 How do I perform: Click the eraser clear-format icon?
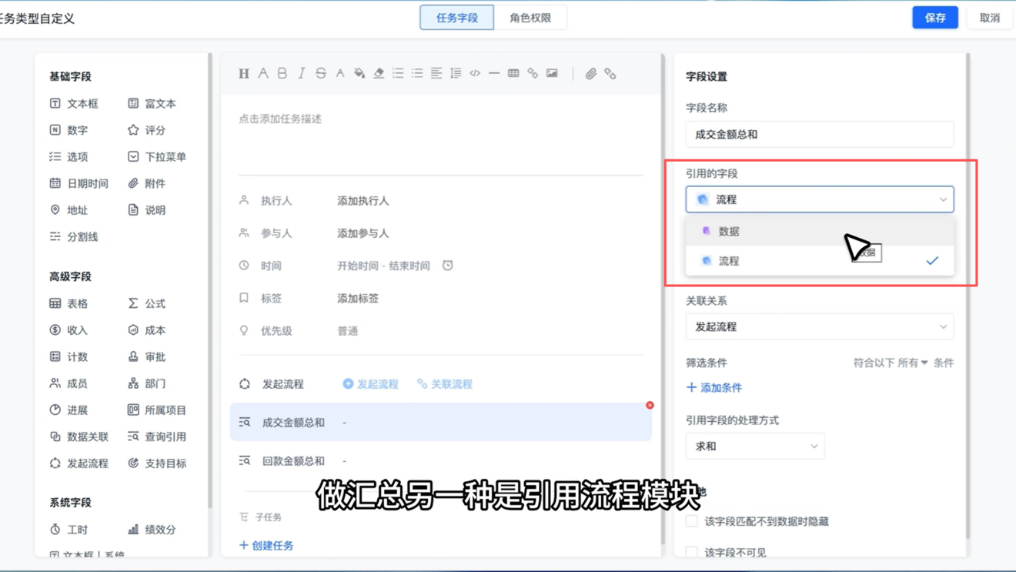pos(379,74)
